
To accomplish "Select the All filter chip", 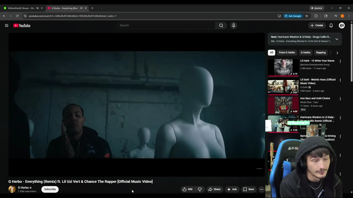I will click(x=271, y=53).
